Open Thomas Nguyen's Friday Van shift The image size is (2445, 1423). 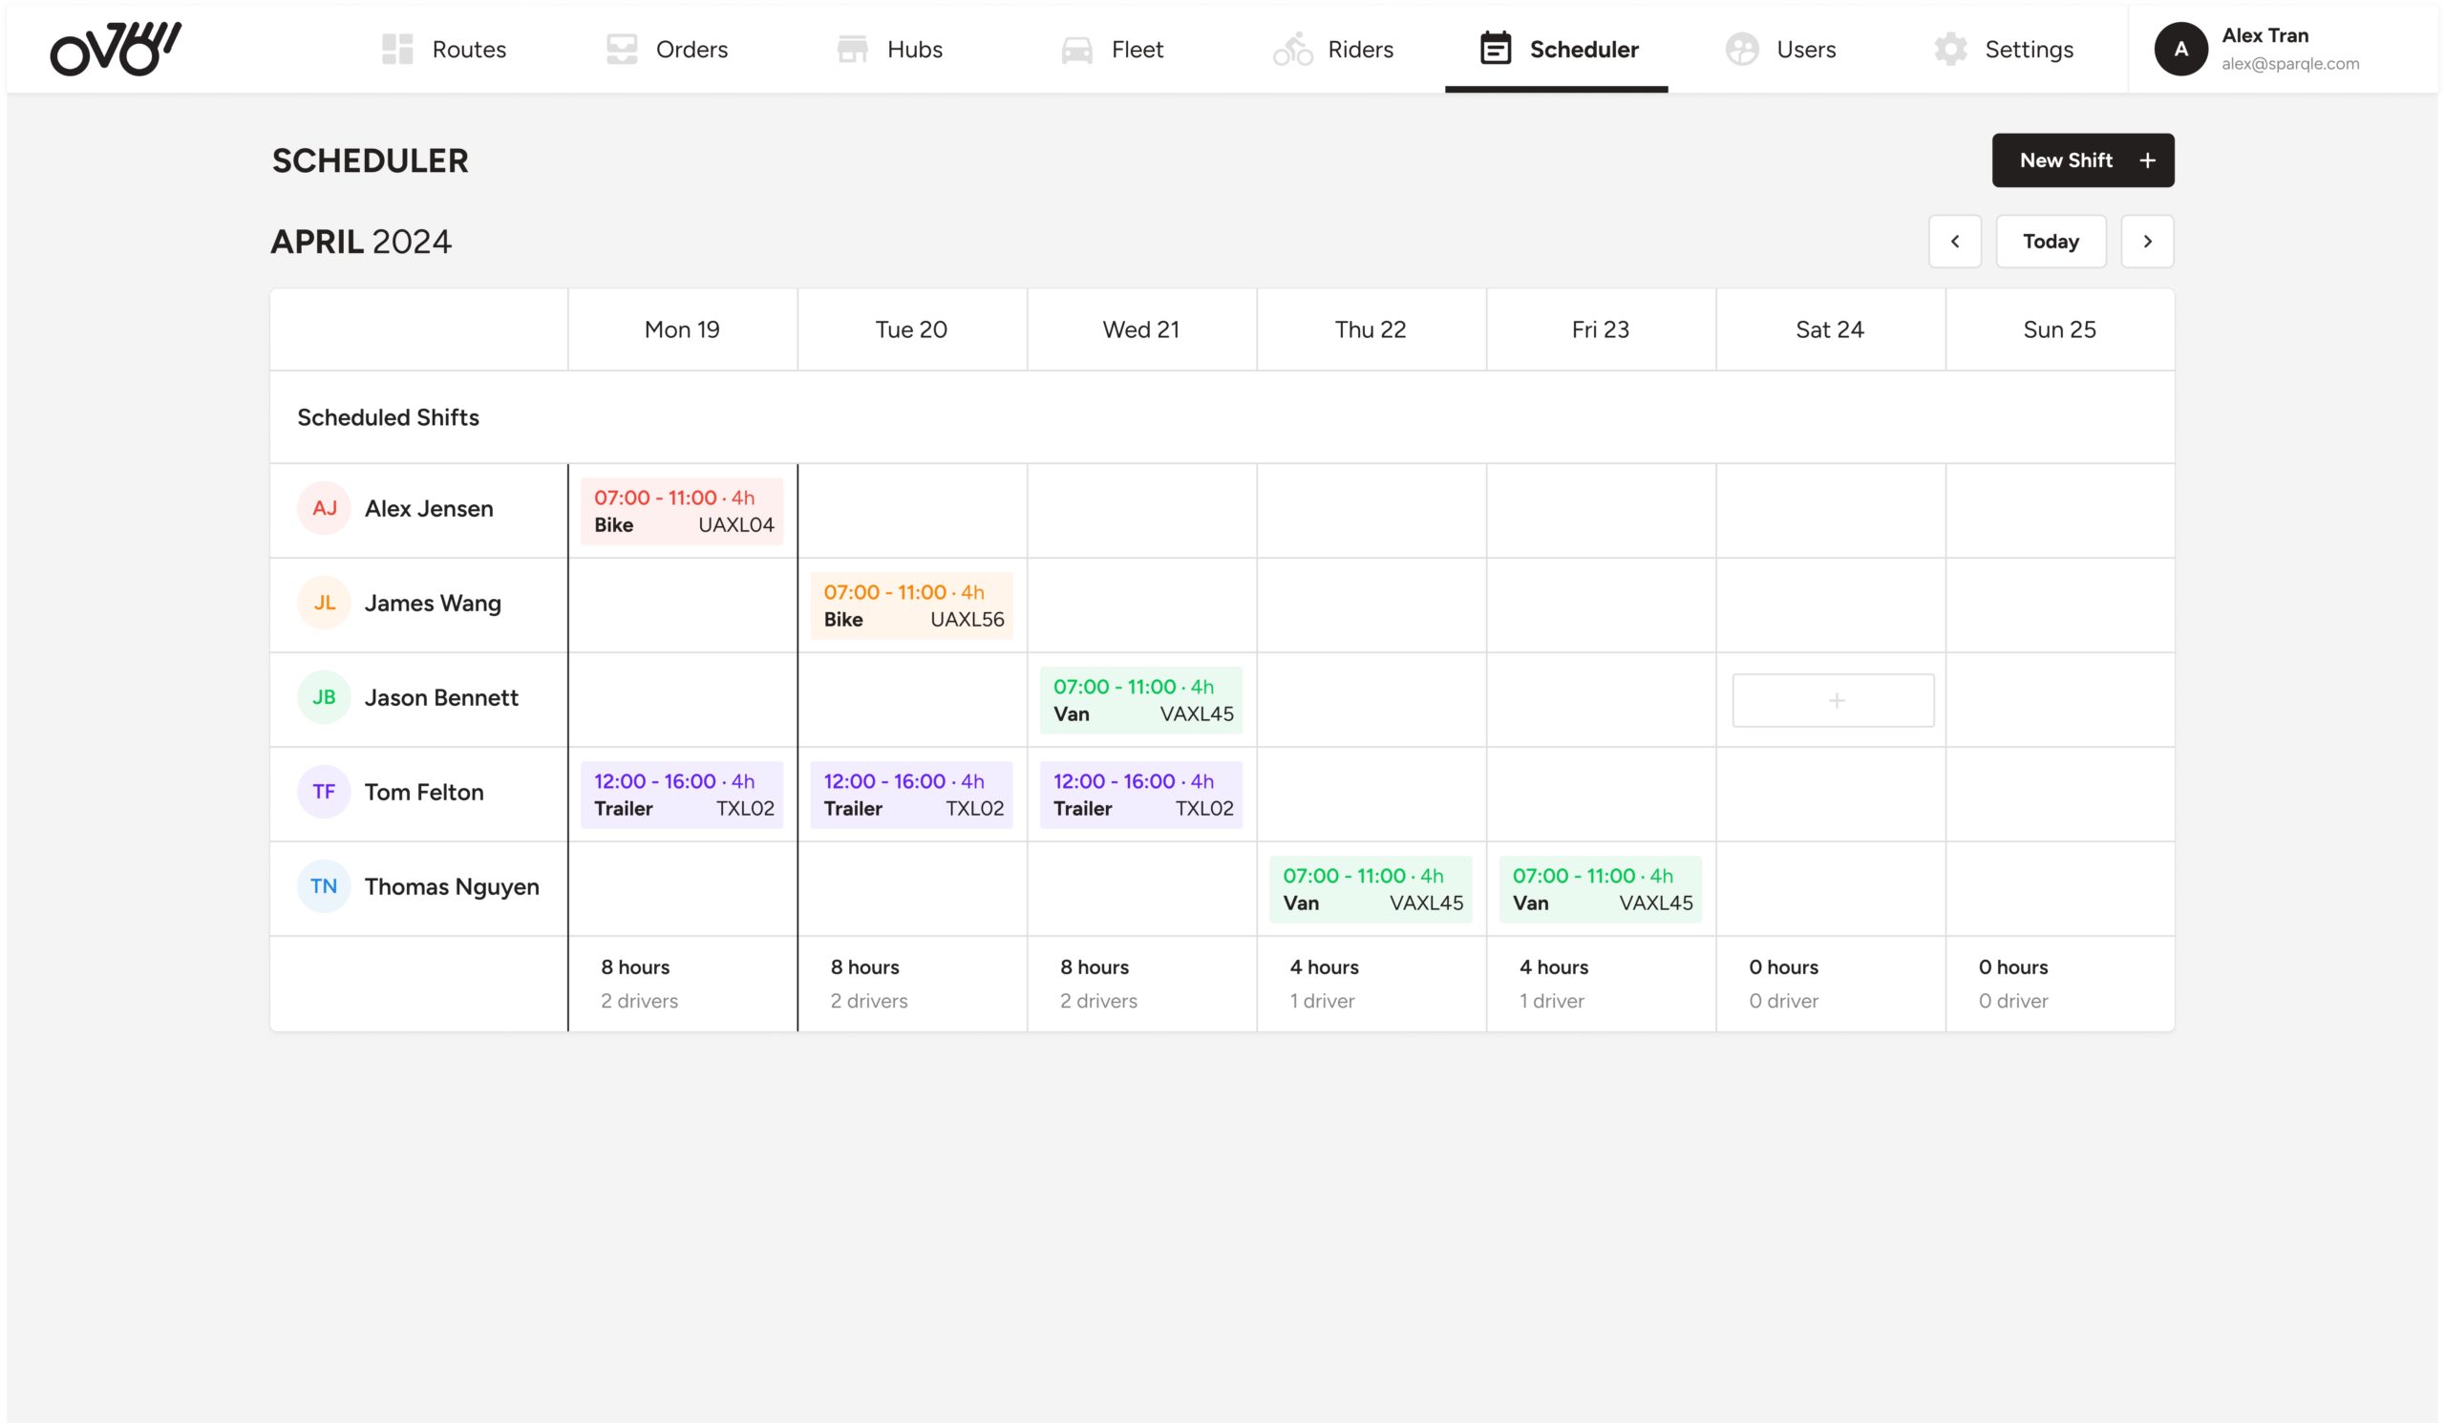(1600, 888)
